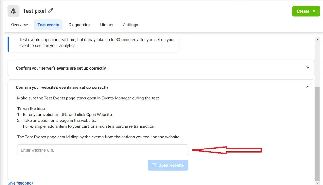Open the Settings tab
The height and width of the screenshot is (185, 323).
(x=130, y=25)
